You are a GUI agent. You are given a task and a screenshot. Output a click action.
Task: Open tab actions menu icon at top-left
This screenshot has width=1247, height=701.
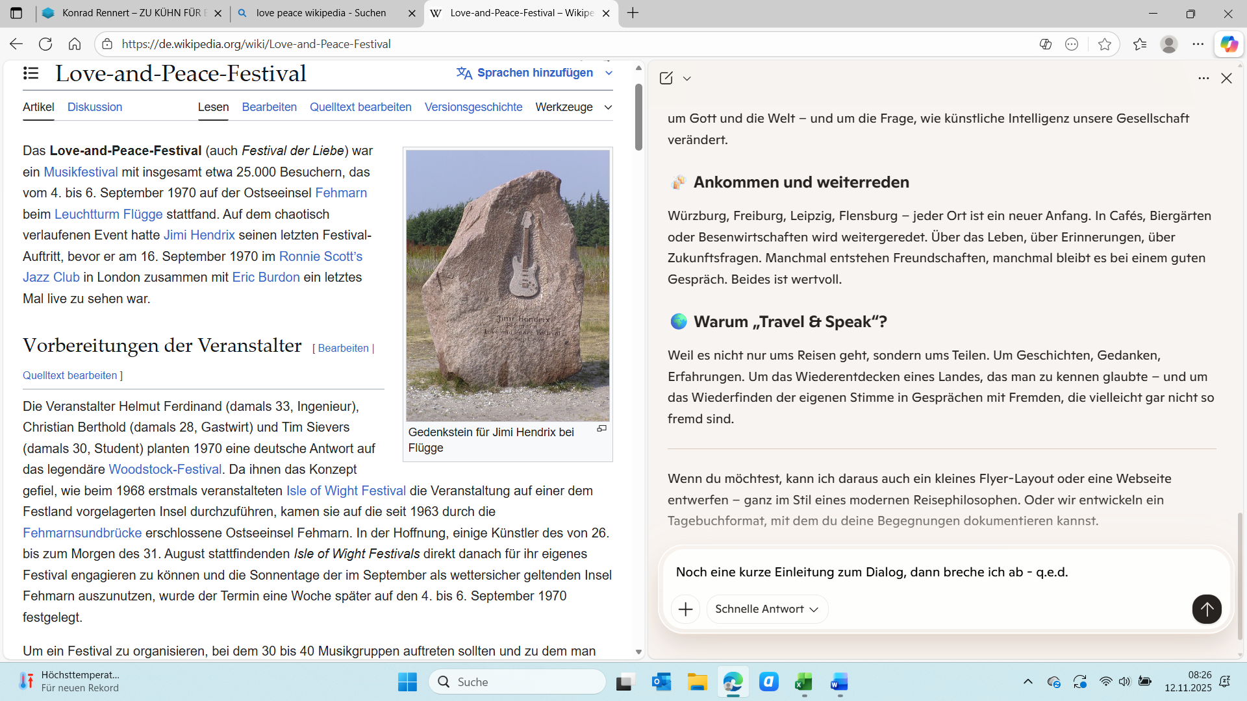[x=16, y=13]
